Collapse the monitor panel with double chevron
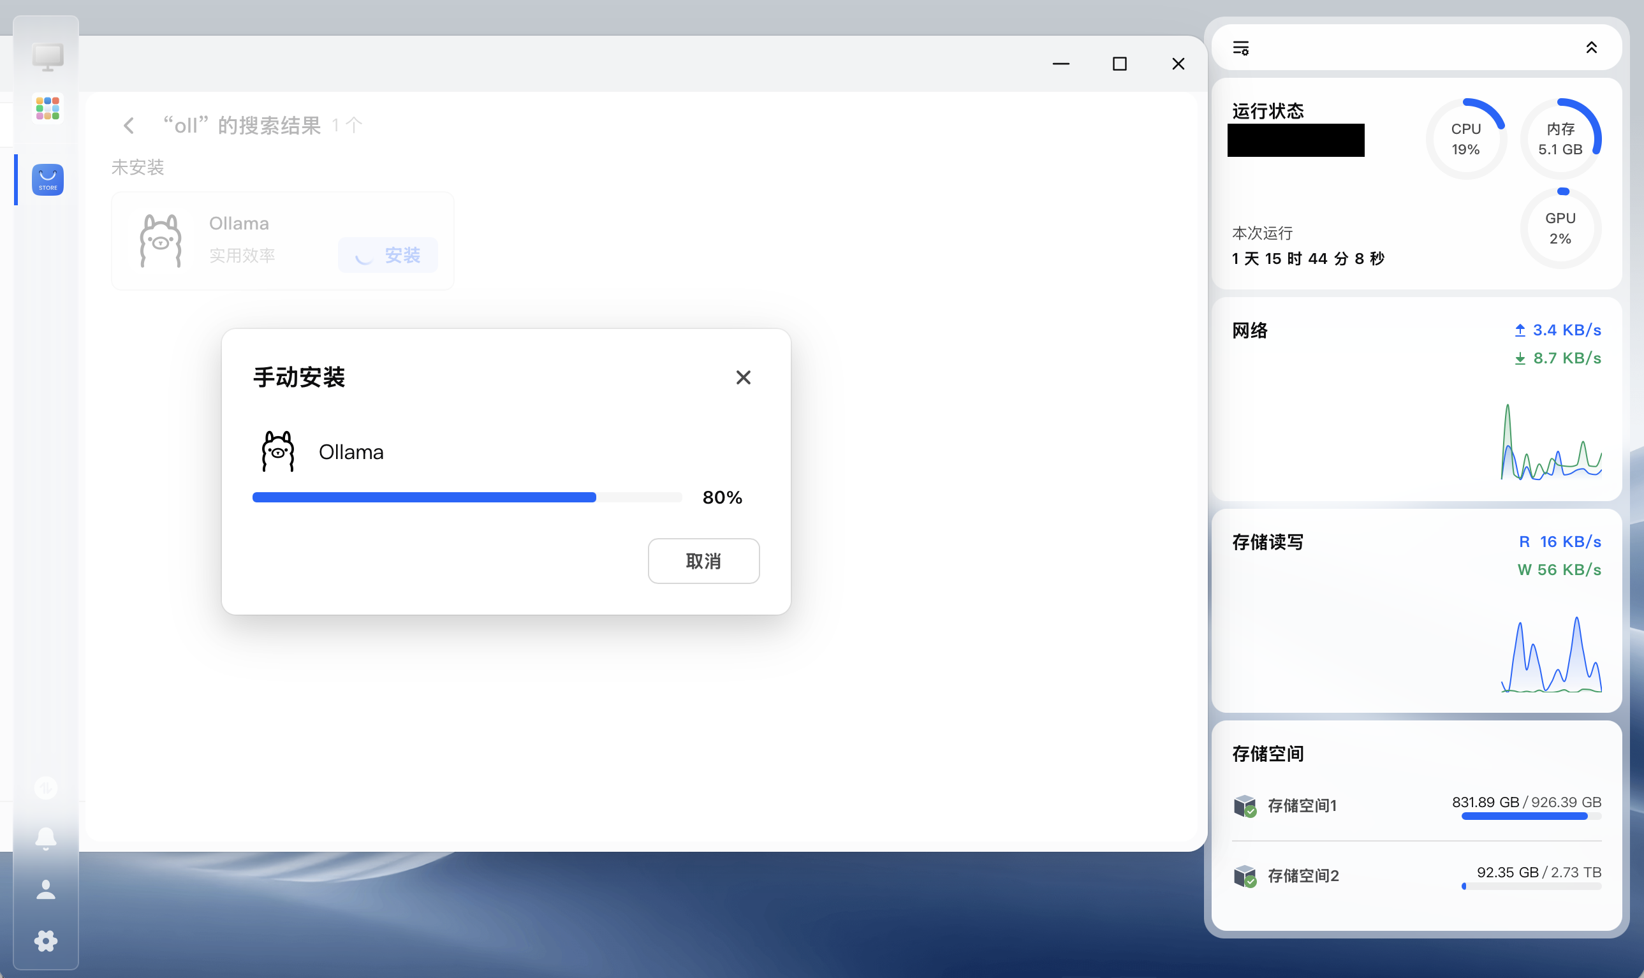 click(1590, 47)
